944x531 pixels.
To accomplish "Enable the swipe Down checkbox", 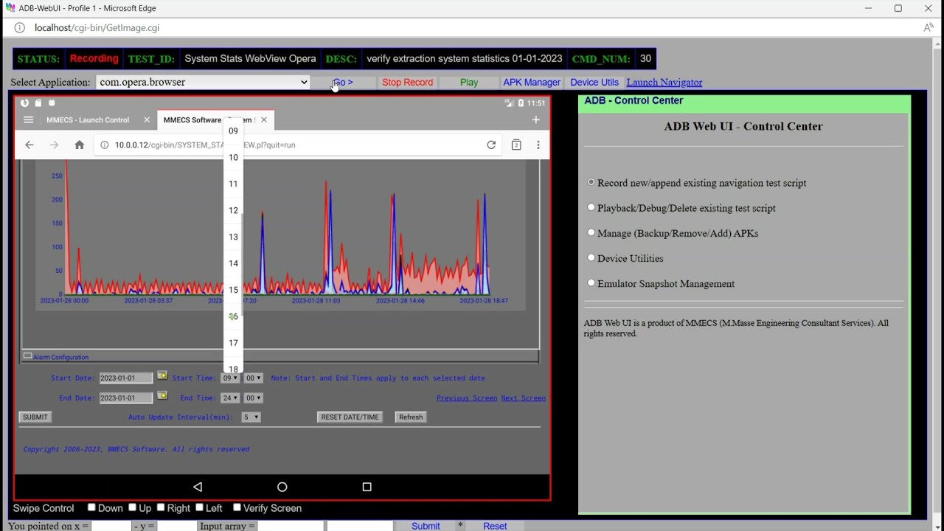I will point(91,507).
